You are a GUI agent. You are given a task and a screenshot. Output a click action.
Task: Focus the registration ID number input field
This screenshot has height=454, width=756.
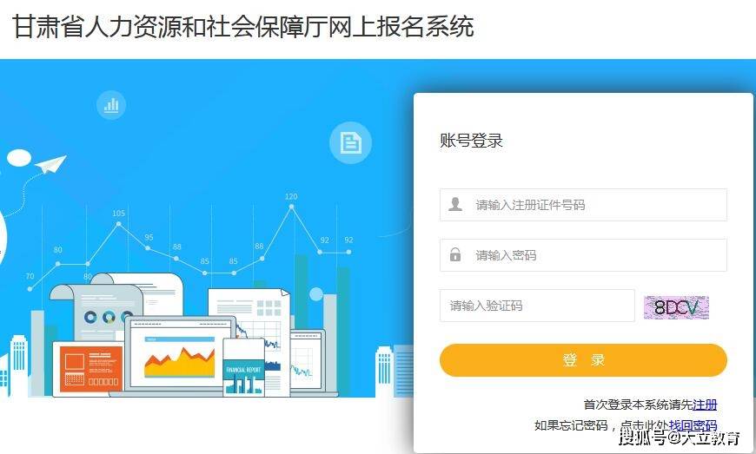pos(583,205)
